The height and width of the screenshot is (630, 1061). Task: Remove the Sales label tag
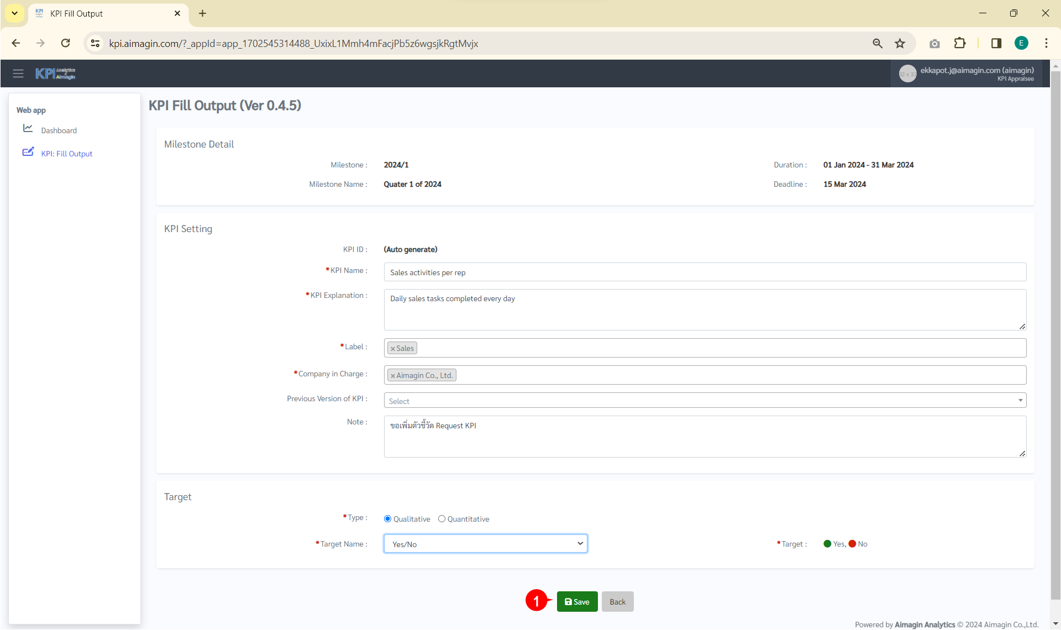[x=393, y=349]
